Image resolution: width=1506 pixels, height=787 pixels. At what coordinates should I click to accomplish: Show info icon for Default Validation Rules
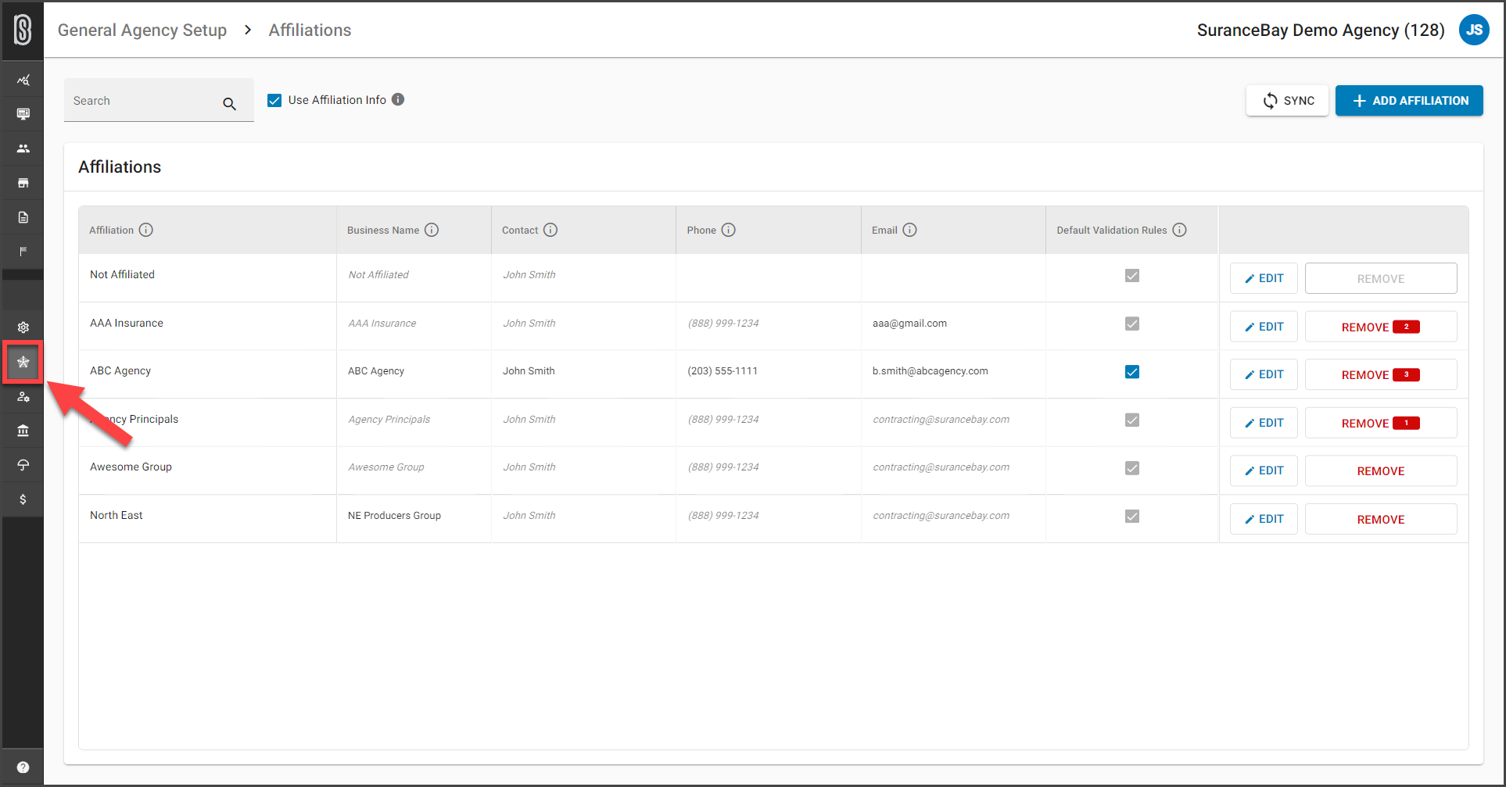pyautogui.click(x=1179, y=230)
